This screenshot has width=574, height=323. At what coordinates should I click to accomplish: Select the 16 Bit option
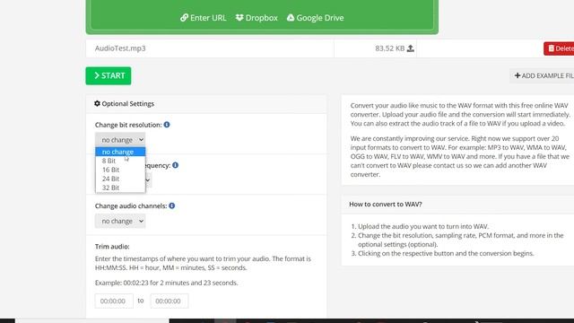[120, 170]
